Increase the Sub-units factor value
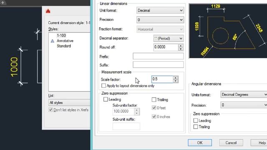267x150 pixels. (137, 110)
